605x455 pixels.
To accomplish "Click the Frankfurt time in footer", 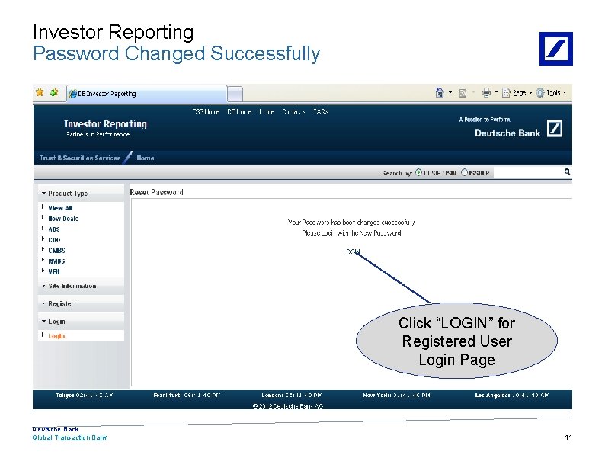I will [187, 396].
